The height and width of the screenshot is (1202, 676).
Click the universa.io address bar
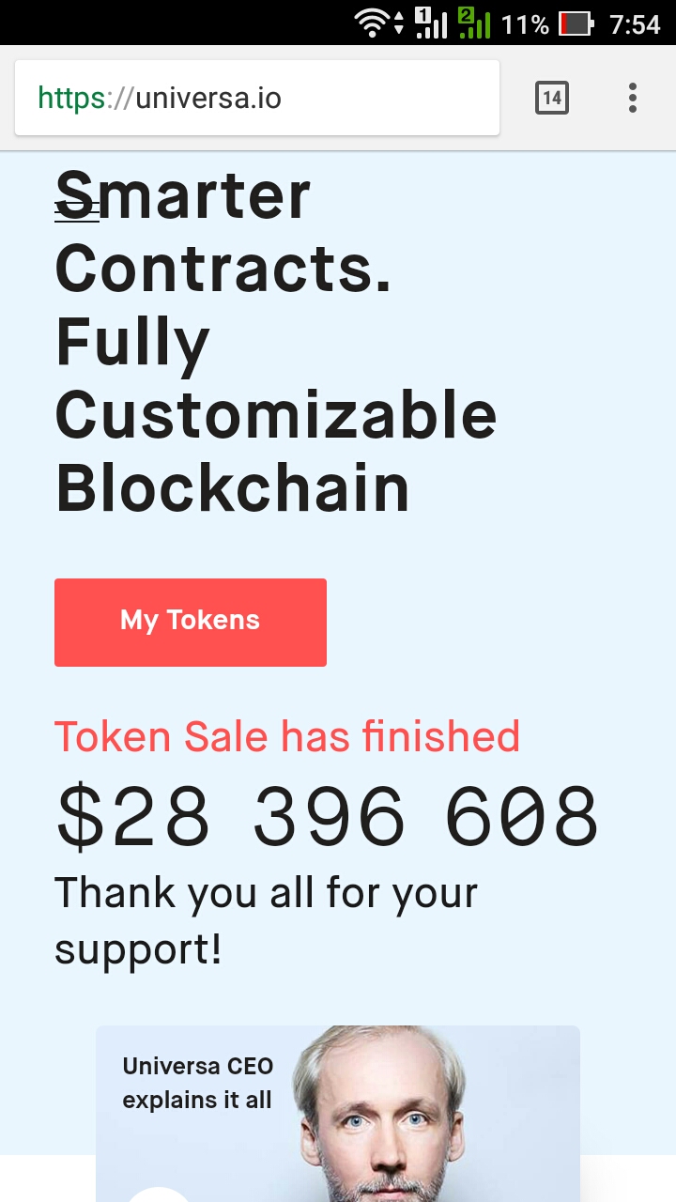tap(257, 98)
